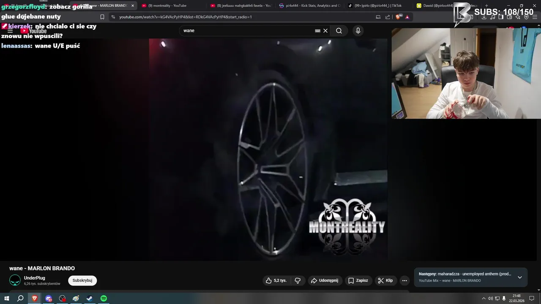The image size is (541, 304).
Task: Clear the search box text with X
Action: 325,31
